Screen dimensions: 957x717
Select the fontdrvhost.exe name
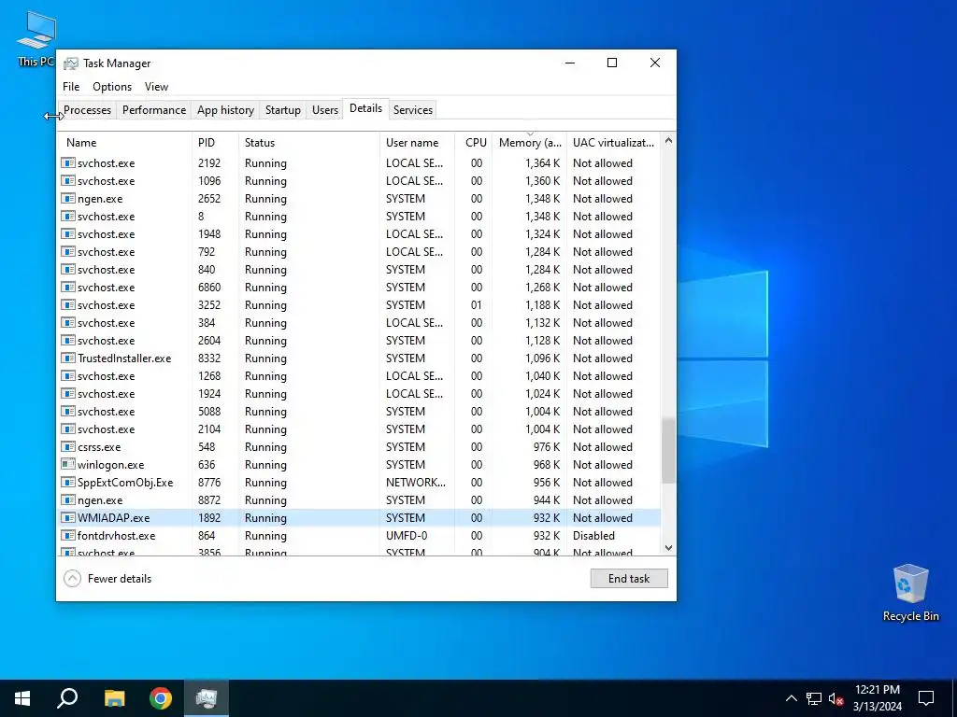[117, 535]
